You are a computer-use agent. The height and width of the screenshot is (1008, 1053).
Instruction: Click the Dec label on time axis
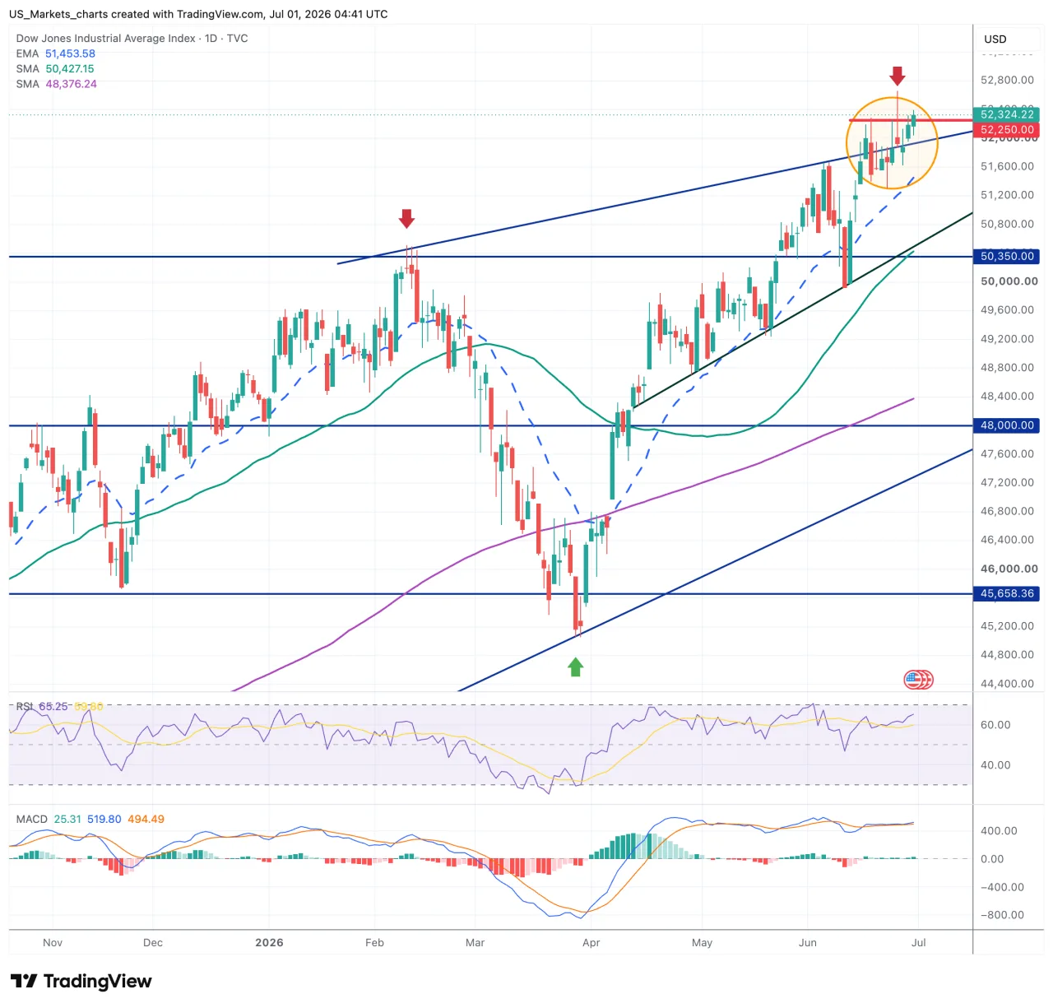point(153,943)
